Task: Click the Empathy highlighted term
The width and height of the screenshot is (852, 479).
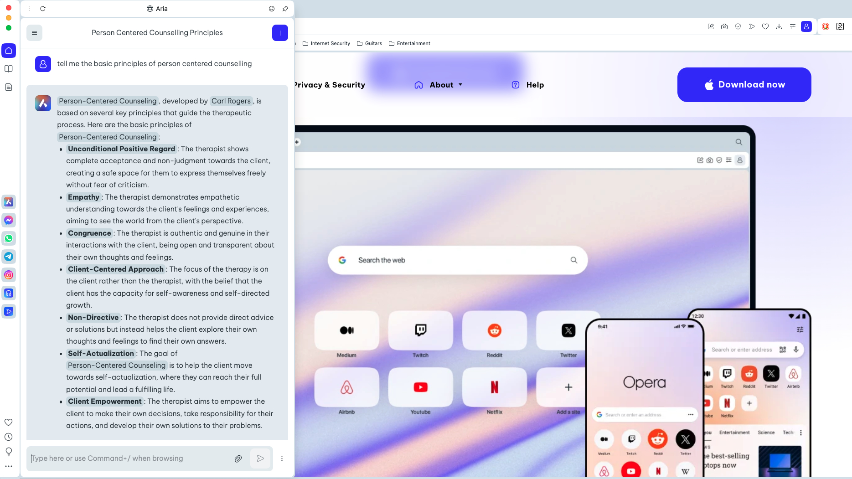Action: [x=83, y=197]
